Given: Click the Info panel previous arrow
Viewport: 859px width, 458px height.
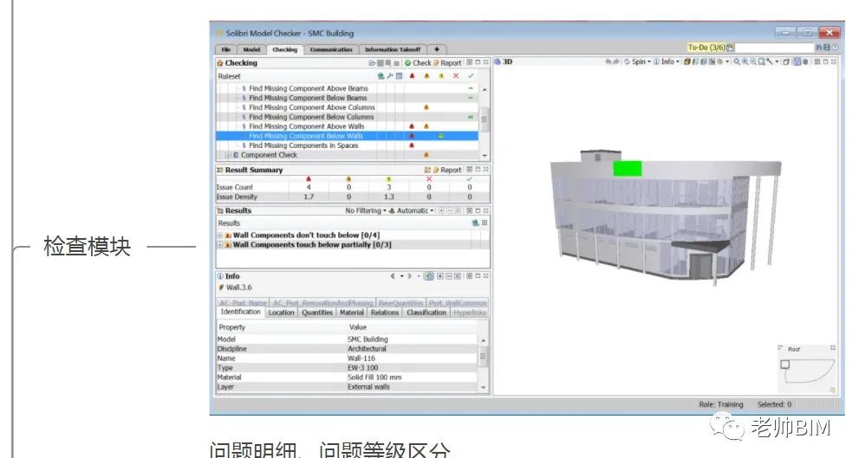Looking at the screenshot, I should coord(393,276).
